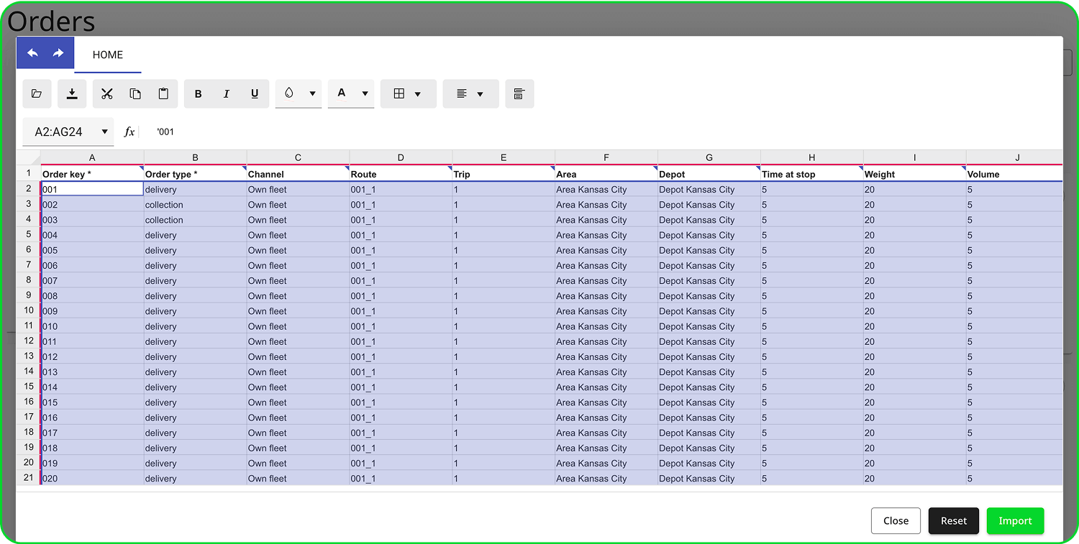This screenshot has height=544, width=1079.
Task: Click the 'Route' header cell
Action: (401, 174)
